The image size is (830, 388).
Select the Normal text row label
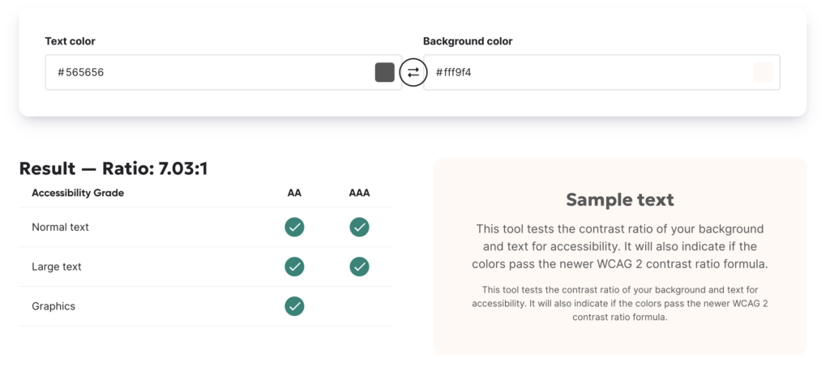point(60,227)
